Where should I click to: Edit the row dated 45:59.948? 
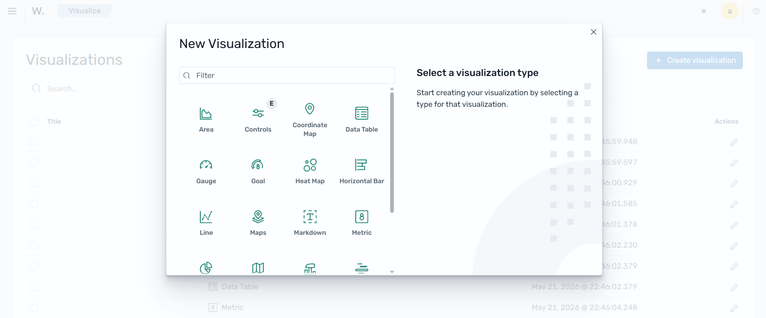734,142
